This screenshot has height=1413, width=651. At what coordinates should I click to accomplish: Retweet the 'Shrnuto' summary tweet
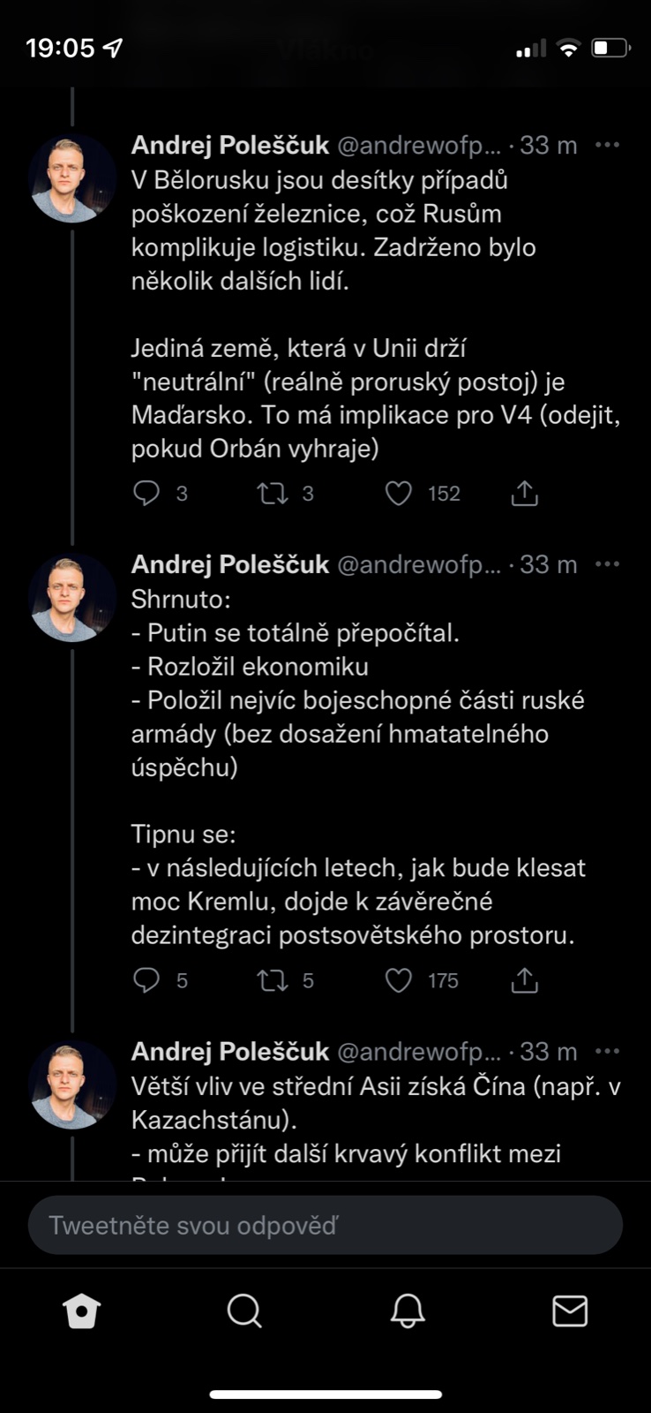(x=273, y=980)
